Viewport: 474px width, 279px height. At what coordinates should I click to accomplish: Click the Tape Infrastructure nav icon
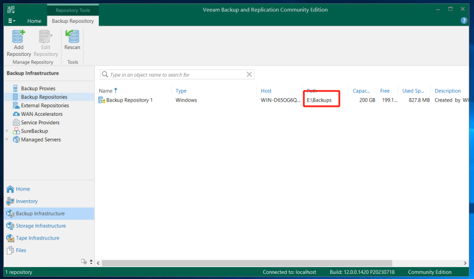tap(10, 238)
